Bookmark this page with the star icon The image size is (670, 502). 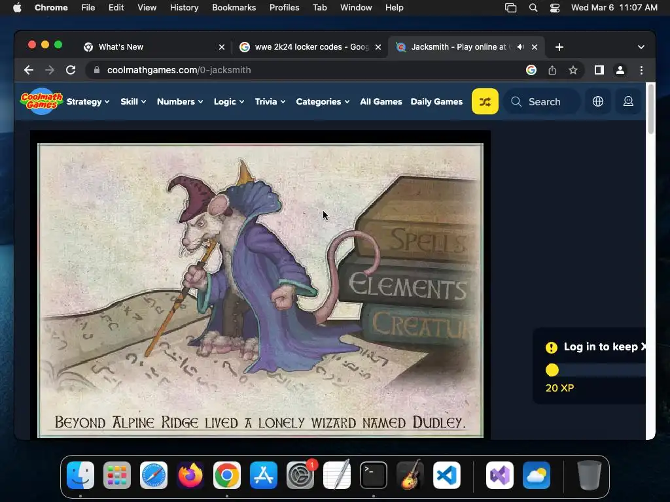coord(573,70)
